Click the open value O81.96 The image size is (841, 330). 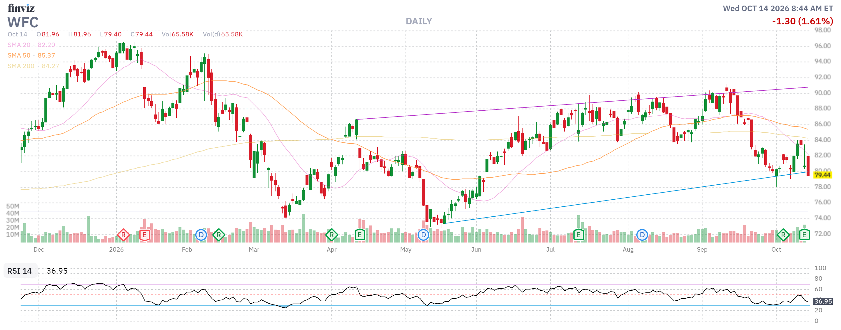pos(48,35)
